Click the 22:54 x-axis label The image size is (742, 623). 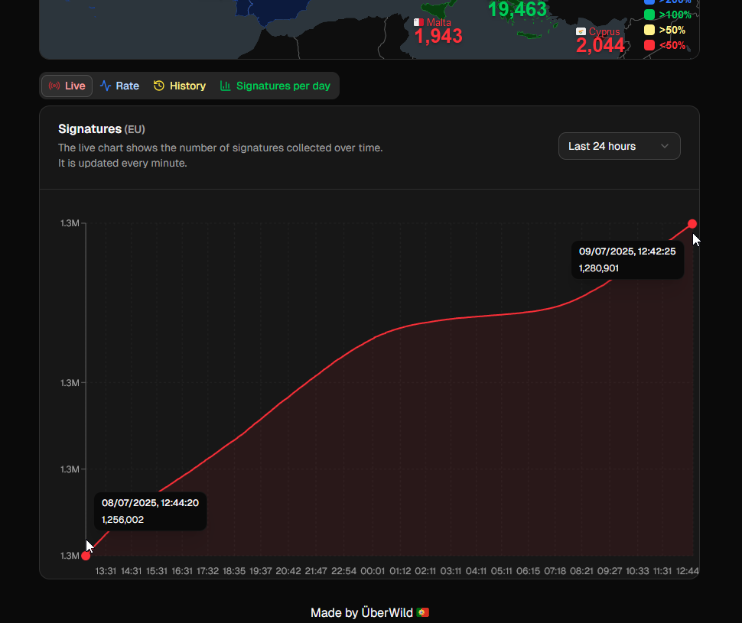click(343, 571)
